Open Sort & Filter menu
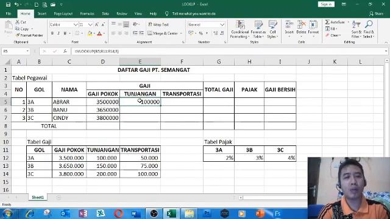 pos(356,29)
